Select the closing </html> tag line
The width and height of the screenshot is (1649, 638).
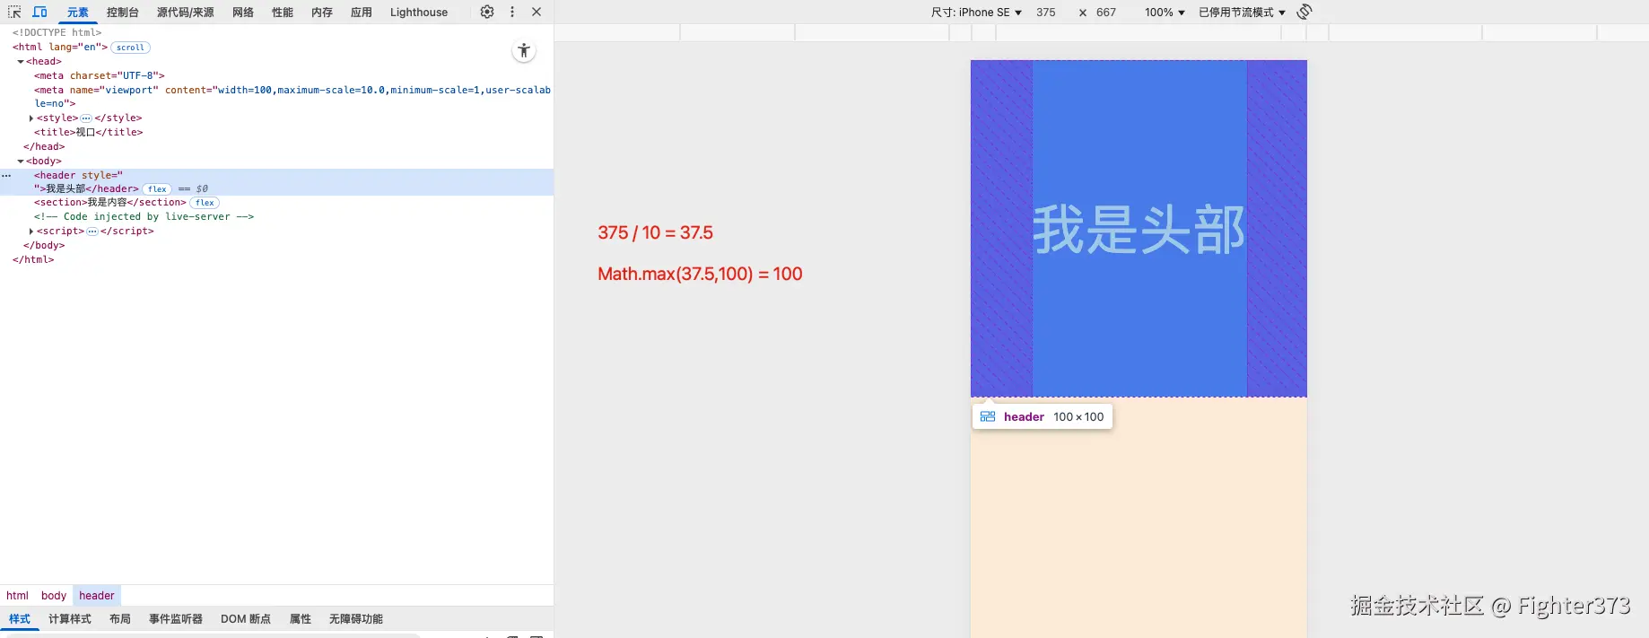tap(33, 260)
